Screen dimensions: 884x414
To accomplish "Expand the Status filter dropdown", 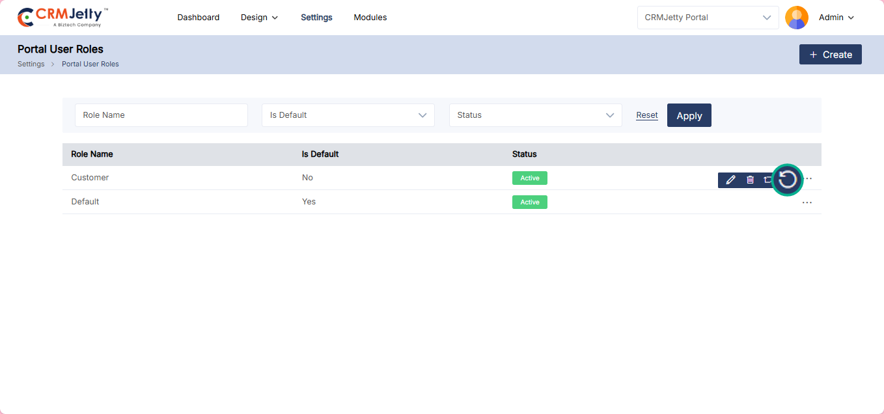I will (x=535, y=115).
